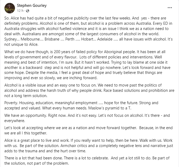Click the single-word line 'everywhere.'
The image size is (179, 167).
tap(15, 120)
